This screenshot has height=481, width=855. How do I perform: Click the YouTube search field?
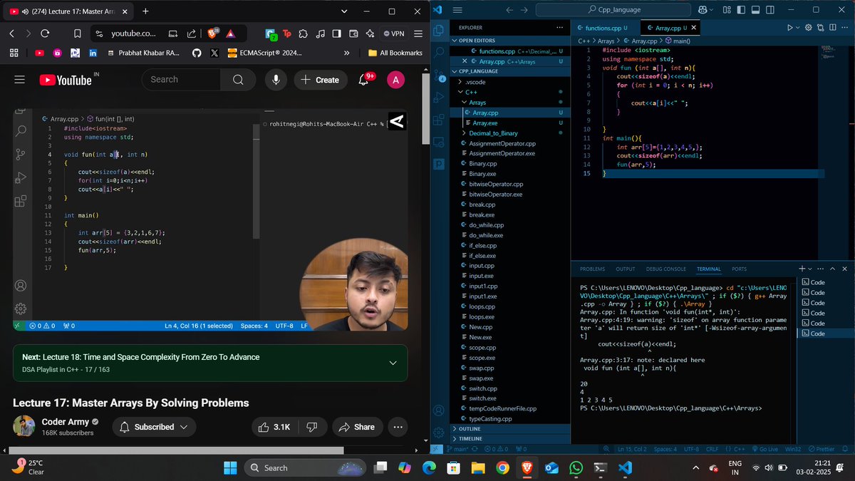181,79
